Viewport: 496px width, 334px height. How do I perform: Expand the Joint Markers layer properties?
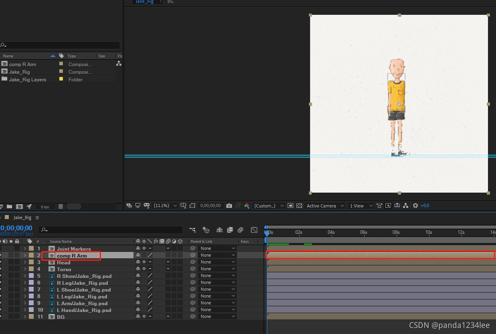click(25, 249)
